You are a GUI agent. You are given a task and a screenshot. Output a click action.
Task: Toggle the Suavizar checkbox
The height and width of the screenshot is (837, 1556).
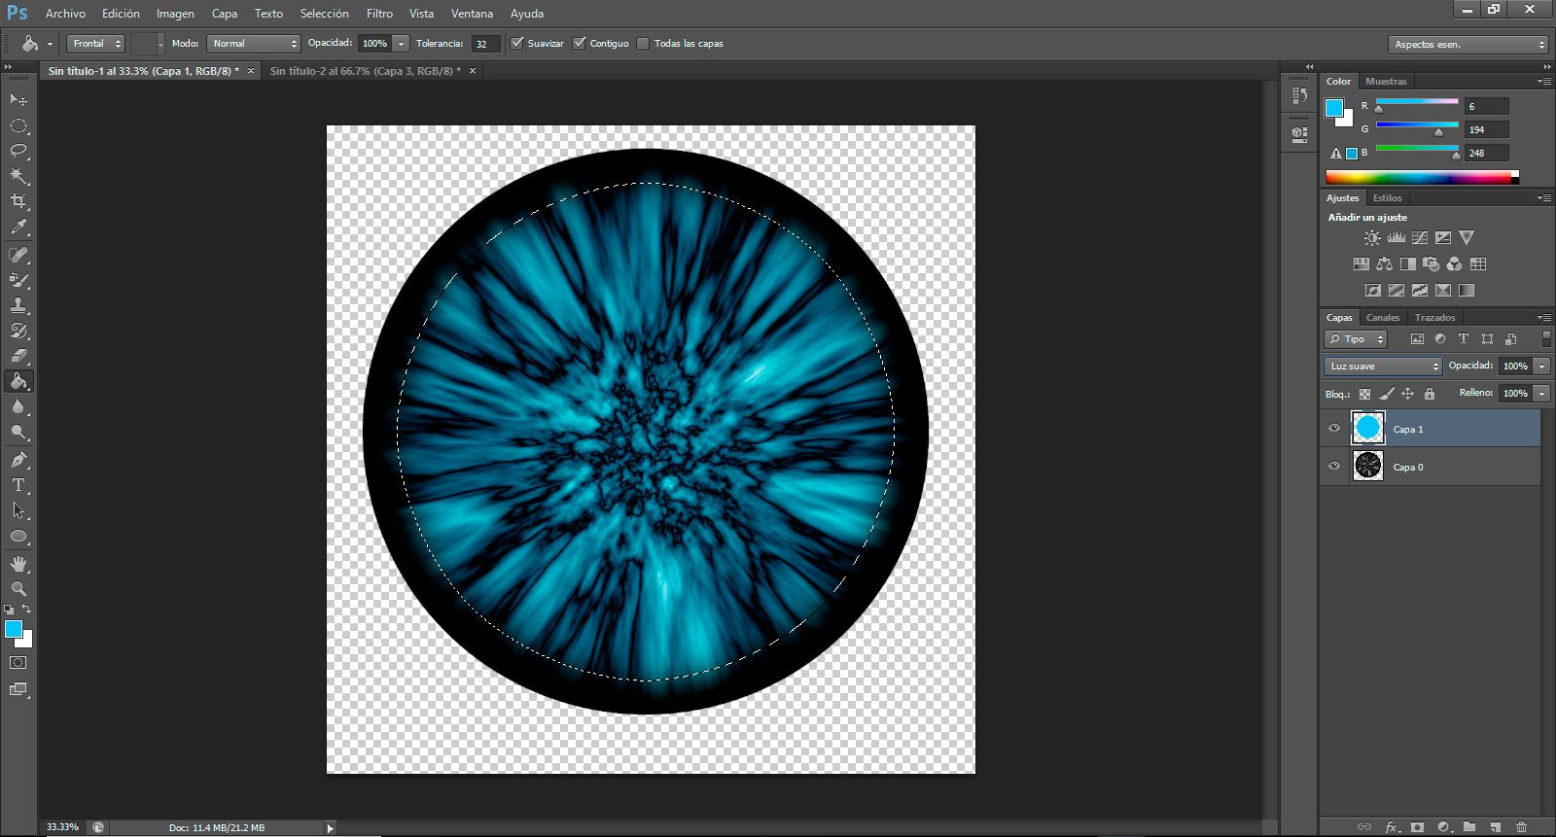[517, 43]
